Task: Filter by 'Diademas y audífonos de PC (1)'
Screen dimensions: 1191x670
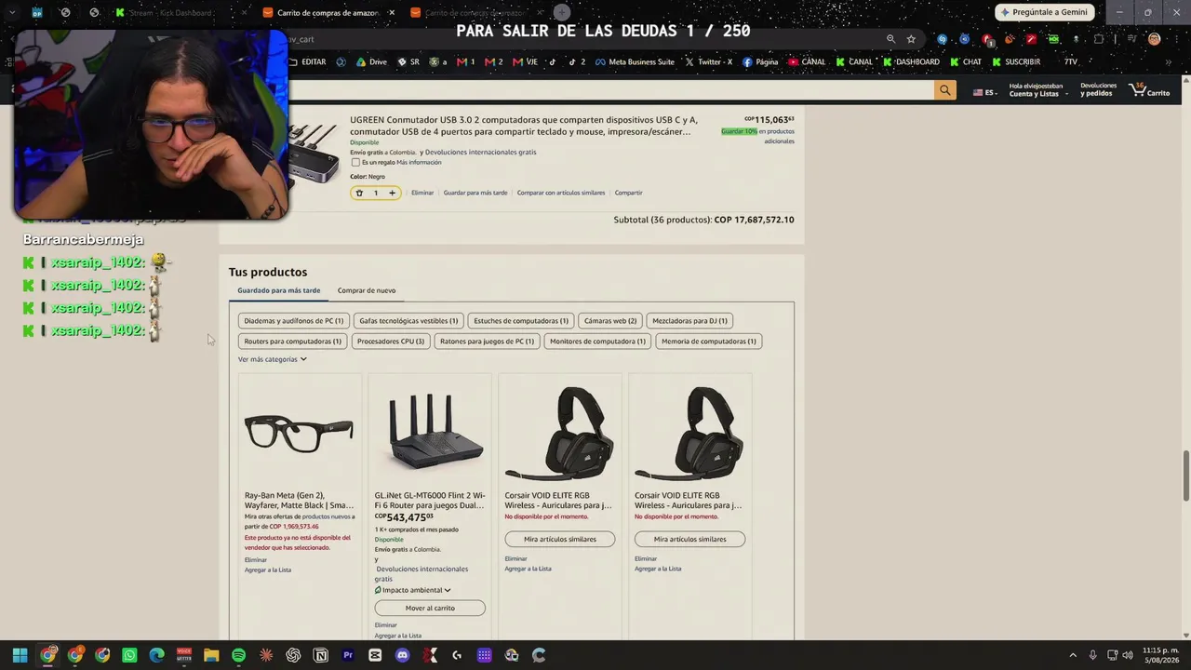Action: (294, 321)
